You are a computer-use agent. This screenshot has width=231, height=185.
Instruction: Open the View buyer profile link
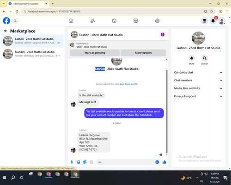(x=128, y=84)
